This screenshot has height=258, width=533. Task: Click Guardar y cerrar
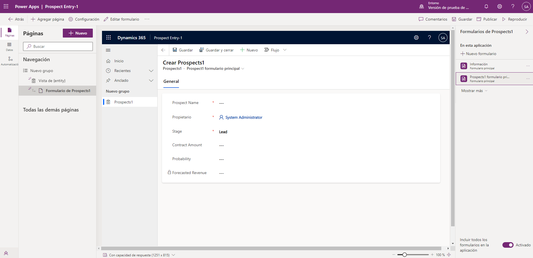click(216, 50)
